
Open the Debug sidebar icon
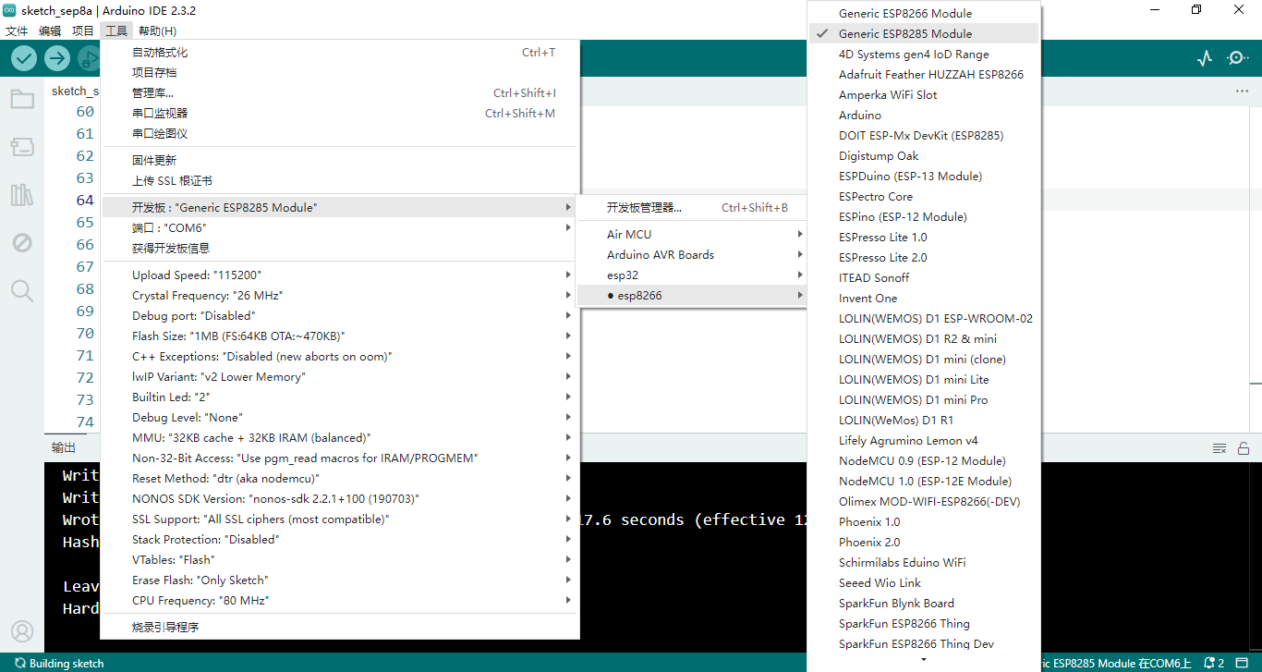coord(22,243)
